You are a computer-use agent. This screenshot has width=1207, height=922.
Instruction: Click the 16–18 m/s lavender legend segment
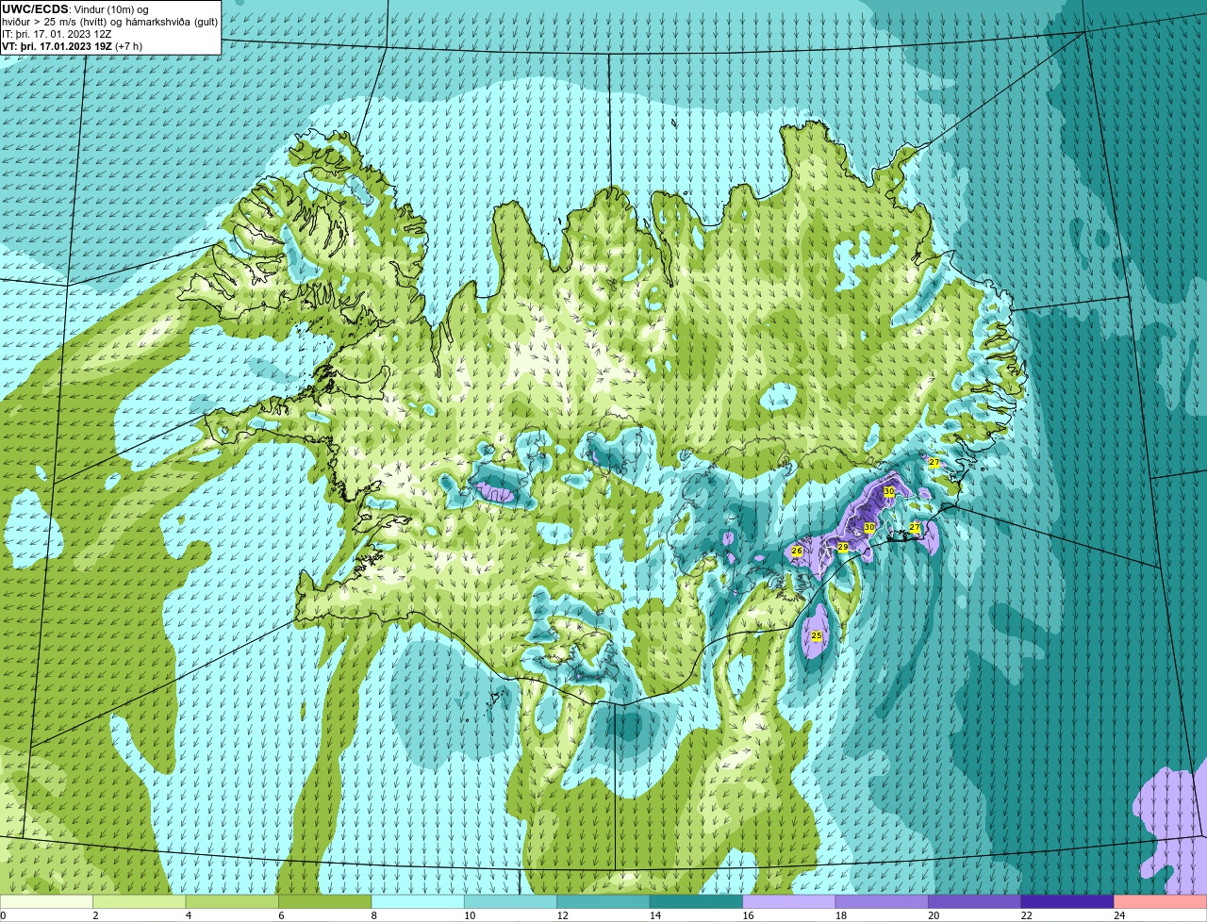coord(790,901)
